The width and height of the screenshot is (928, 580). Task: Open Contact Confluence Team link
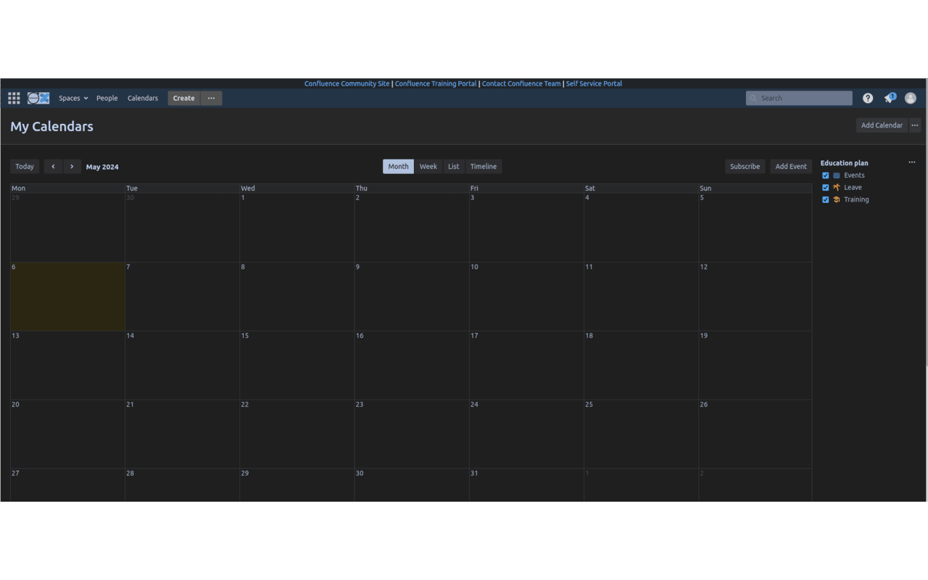521,83
